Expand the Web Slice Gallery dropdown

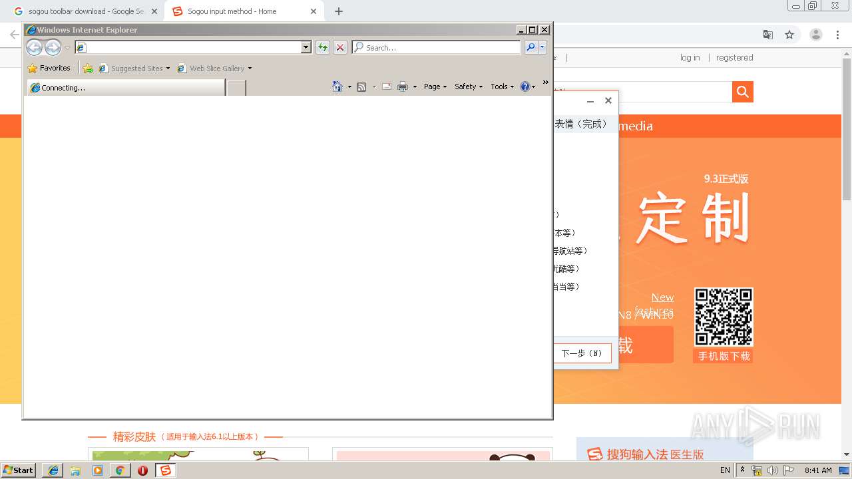click(250, 68)
